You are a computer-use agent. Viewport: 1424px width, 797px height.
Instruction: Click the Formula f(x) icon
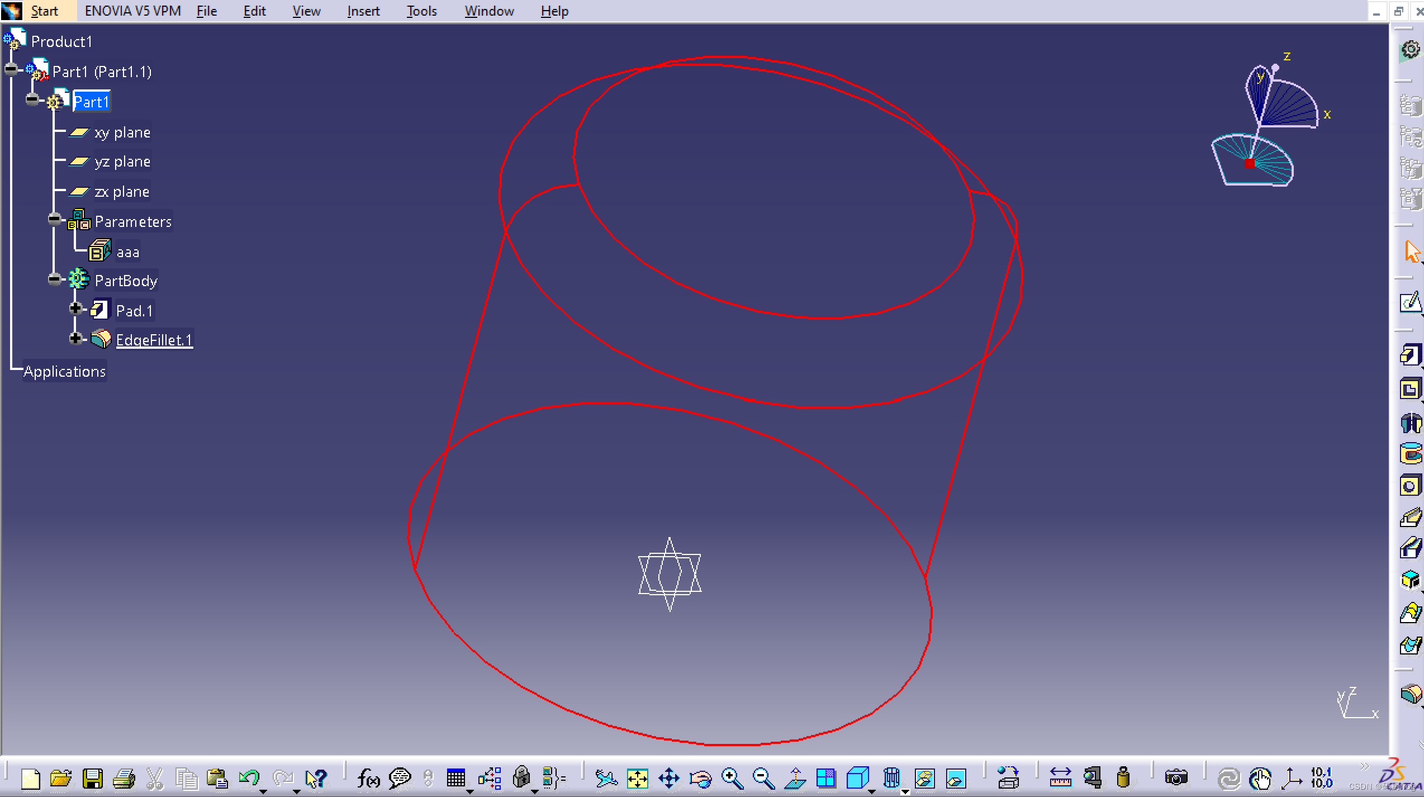pyautogui.click(x=368, y=778)
